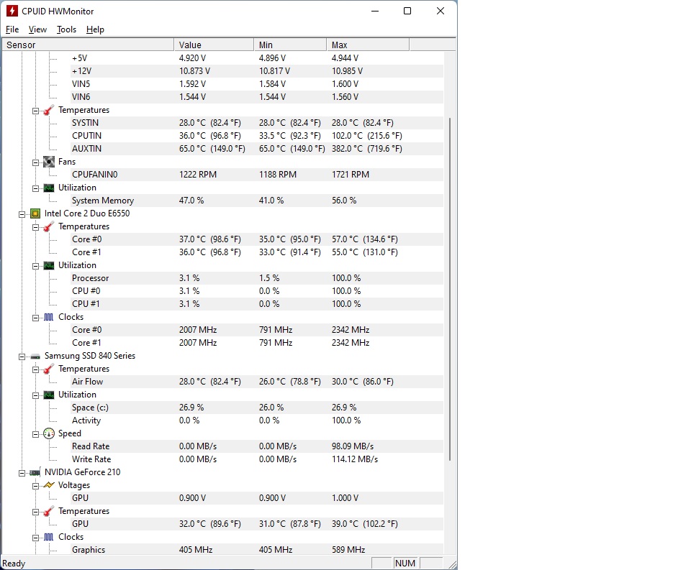Viewport: 691px width, 570px height.
Task: Collapse the Voltages node under NVIDIA GeForce
Action: point(35,486)
